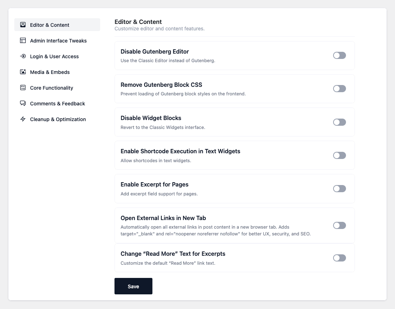Click the Core Functionality icon
The width and height of the screenshot is (395, 309).
23,88
